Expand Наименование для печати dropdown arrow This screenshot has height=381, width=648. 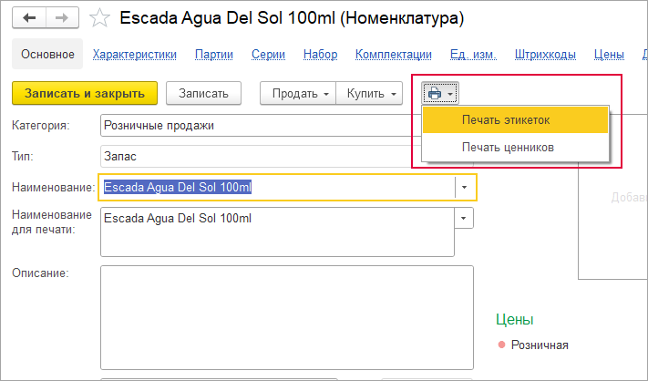click(464, 218)
